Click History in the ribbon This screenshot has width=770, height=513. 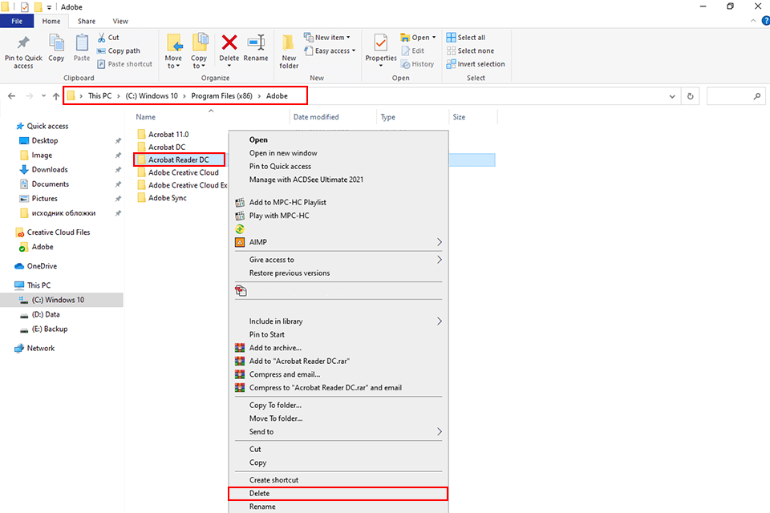(417, 64)
